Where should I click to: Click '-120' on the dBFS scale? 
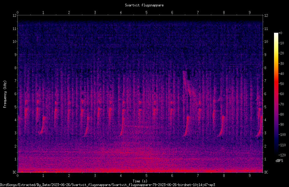282,155
